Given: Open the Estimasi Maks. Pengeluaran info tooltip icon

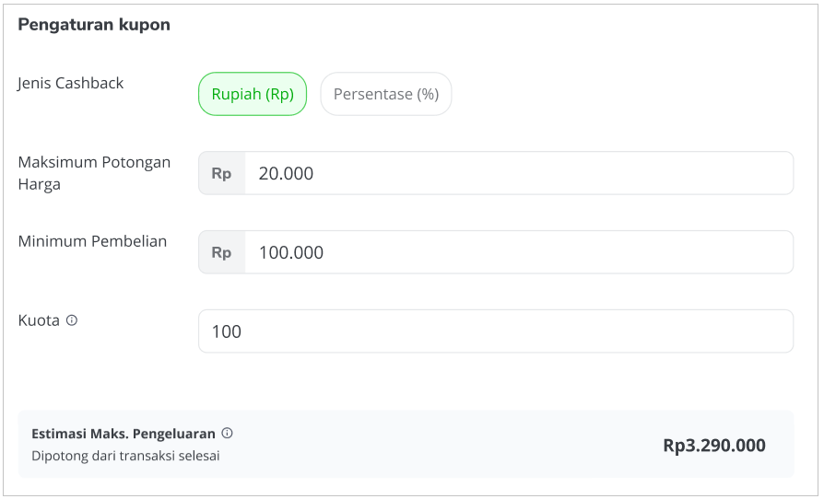Looking at the screenshot, I should (x=227, y=433).
